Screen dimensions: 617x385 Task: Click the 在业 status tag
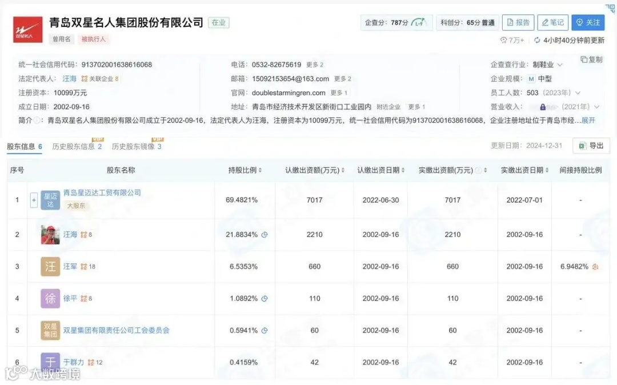219,22
